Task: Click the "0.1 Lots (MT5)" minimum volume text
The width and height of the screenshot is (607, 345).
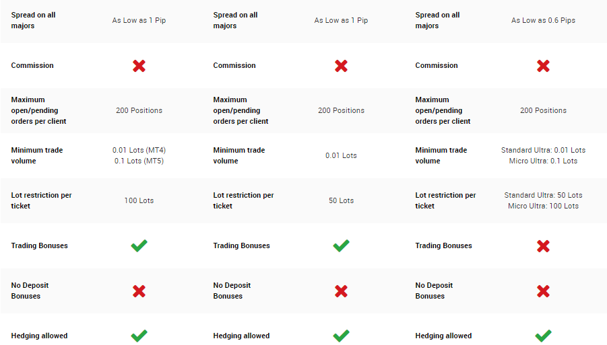Action: point(139,161)
